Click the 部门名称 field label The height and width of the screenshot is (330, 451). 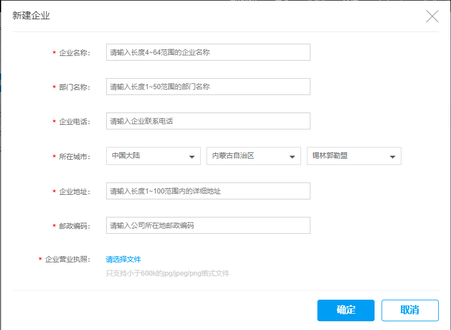coord(74,87)
